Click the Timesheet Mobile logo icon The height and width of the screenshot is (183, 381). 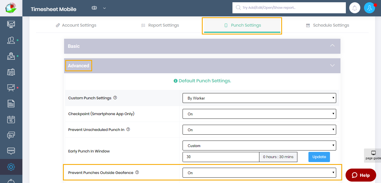pos(11,8)
